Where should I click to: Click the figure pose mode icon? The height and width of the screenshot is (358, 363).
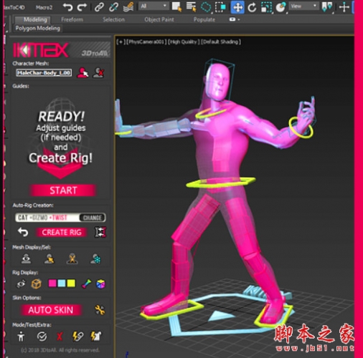(21, 337)
